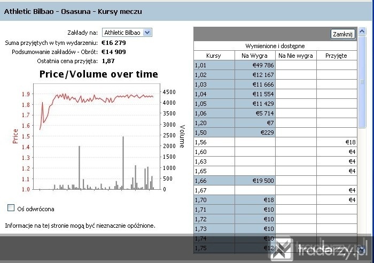Click the €7 amount at odds 1,20

point(255,123)
